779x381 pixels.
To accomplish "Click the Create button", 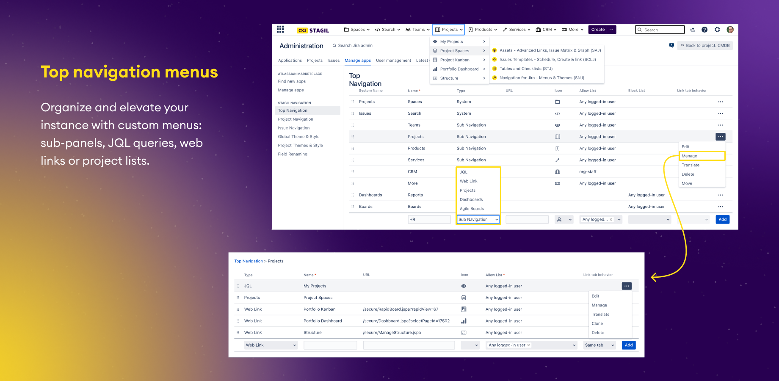I will (x=598, y=30).
